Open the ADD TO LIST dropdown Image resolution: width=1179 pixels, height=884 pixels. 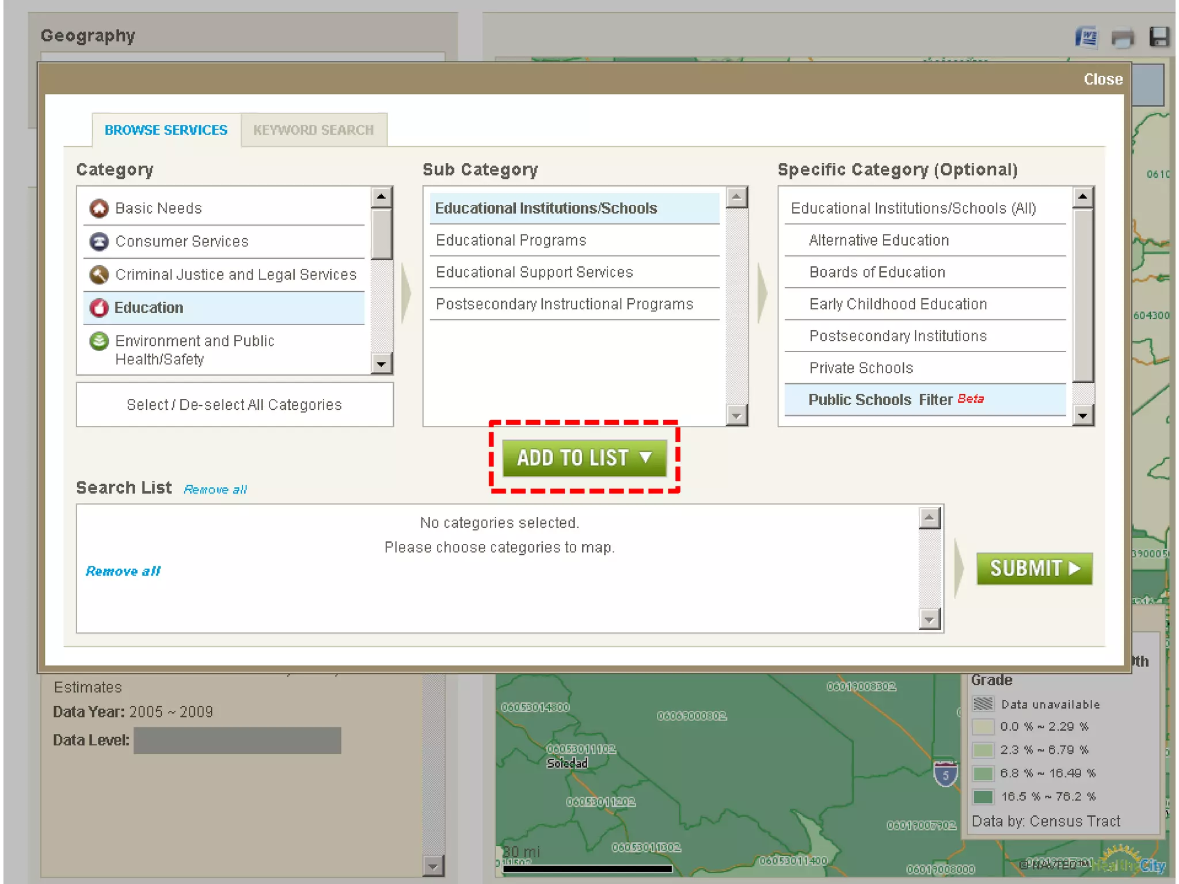(584, 458)
